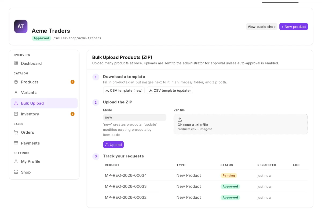
Task: Click the AT shop avatar logo
Action: (x=21, y=26)
